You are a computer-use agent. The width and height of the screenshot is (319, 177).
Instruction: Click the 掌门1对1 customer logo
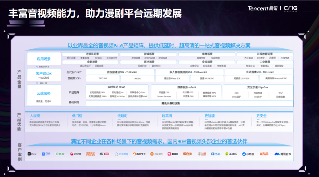point(104,154)
